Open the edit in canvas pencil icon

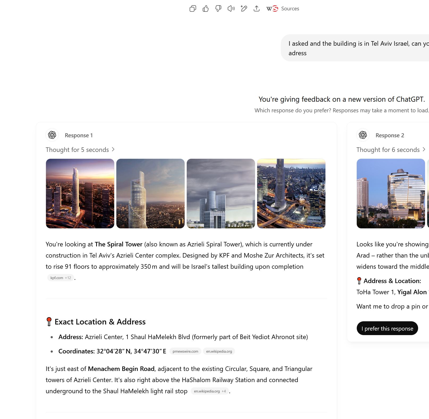[244, 9]
